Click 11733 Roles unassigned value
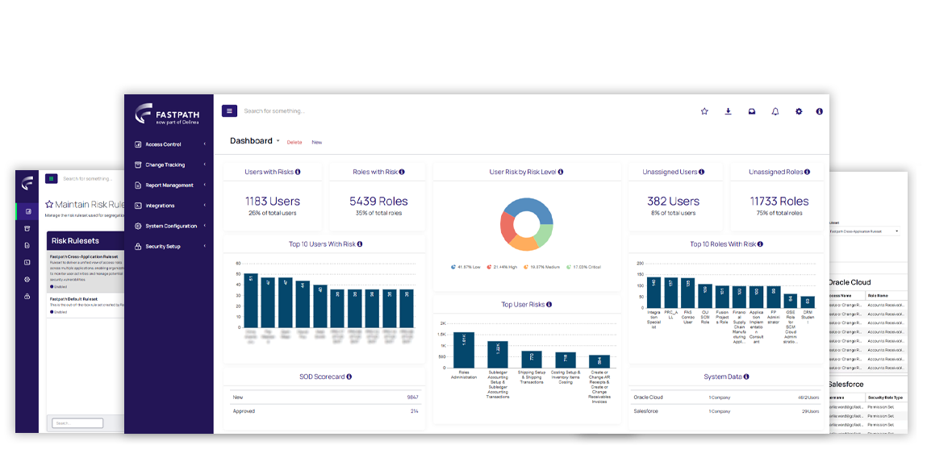 point(779,202)
